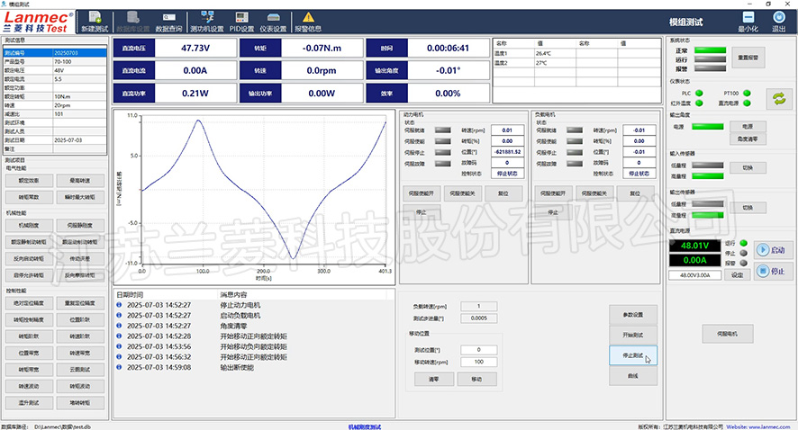Click the 曲线 button
The height and width of the screenshot is (430, 798).
[x=633, y=376]
